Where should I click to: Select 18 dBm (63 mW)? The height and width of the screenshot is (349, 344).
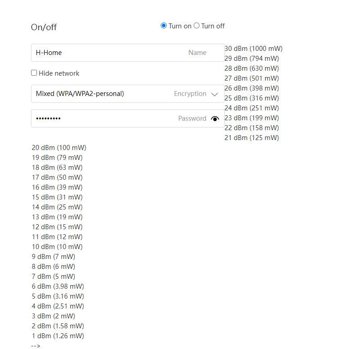click(x=57, y=168)
